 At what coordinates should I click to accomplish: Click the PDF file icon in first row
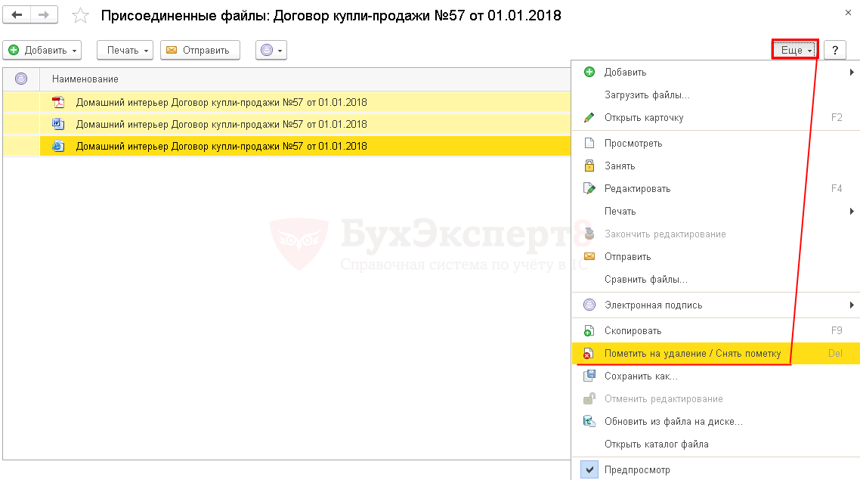pos(58,102)
